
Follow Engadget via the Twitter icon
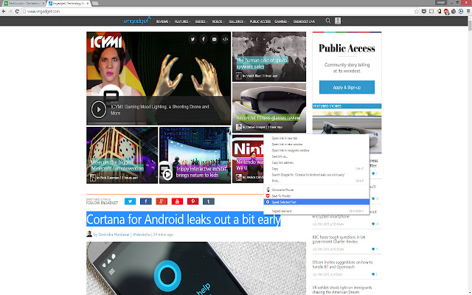[x=130, y=201]
